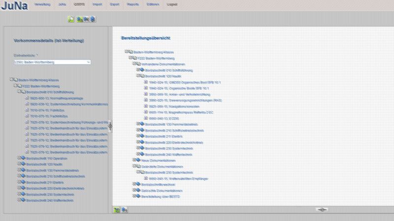Click cube icon of Bordabschnitt 210 Schiffsbetriebstechnik in Vorkommensdetails
This screenshot has height=221, width=394.
point(23,176)
